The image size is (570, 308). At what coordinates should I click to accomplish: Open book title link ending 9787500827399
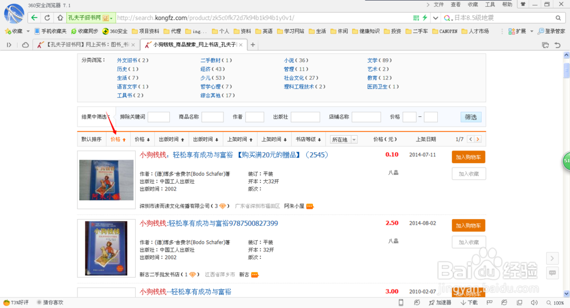[209, 223]
